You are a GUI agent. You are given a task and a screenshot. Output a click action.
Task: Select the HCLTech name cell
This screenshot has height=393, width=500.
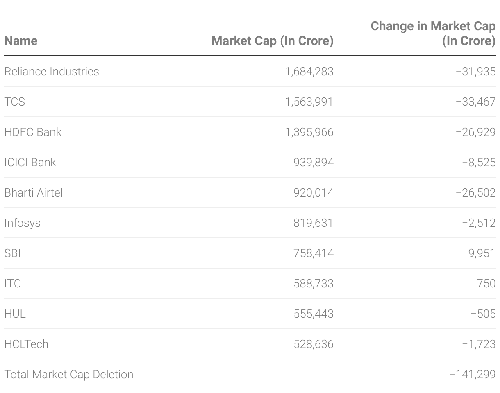pos(26,344)
